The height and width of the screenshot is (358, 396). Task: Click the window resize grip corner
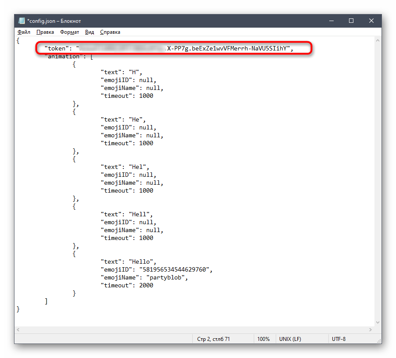point(378,340)
